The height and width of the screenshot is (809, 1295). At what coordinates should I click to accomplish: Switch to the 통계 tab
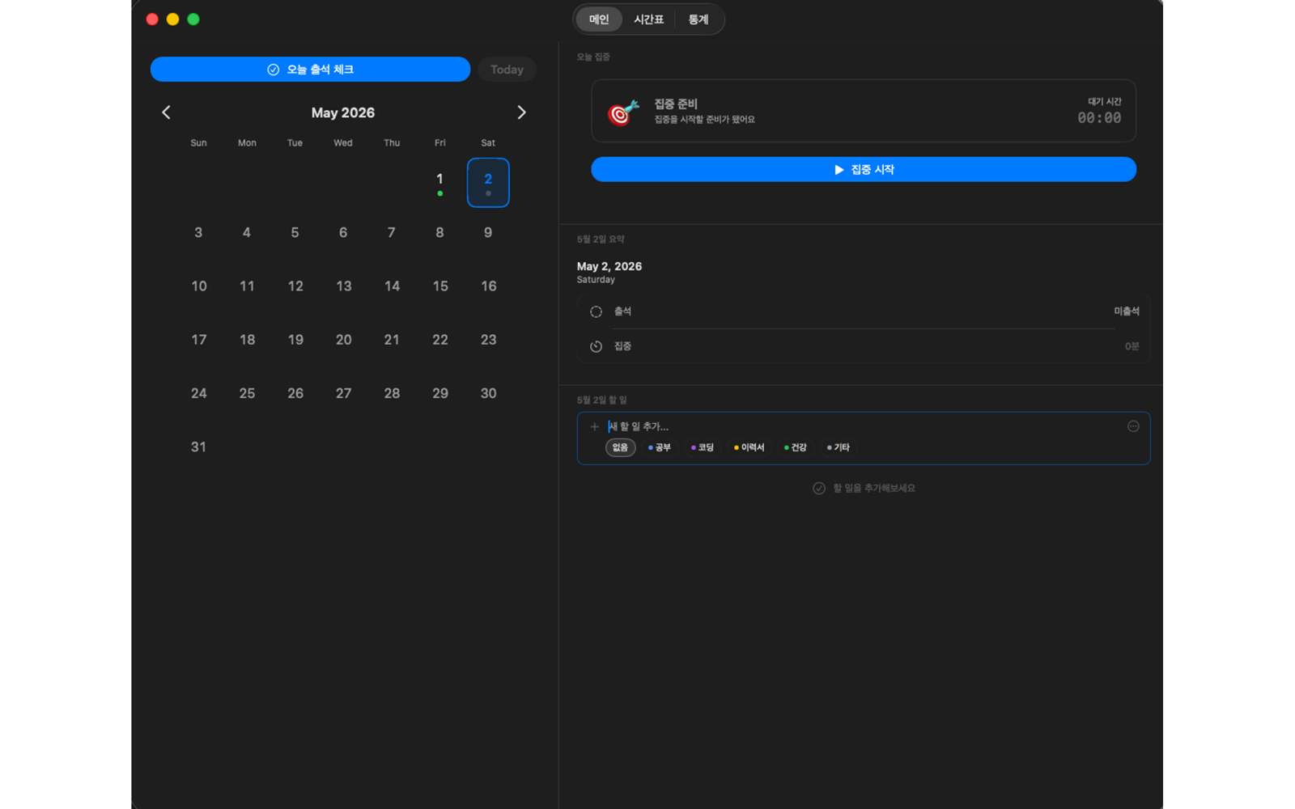click(698, 19)
